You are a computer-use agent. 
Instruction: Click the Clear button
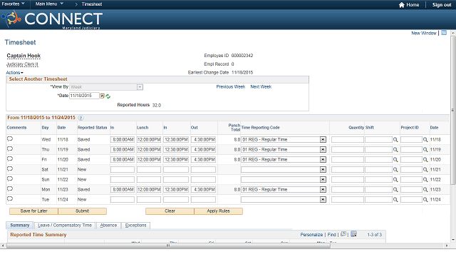coord(170,211)
